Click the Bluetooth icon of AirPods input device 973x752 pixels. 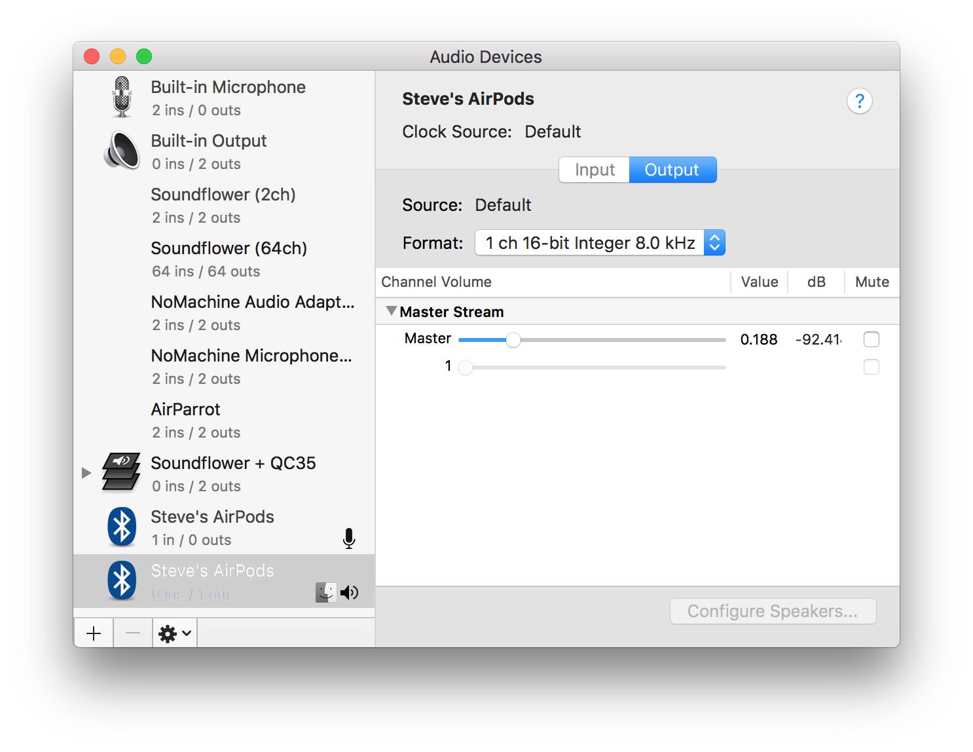[x=122, y=527]
